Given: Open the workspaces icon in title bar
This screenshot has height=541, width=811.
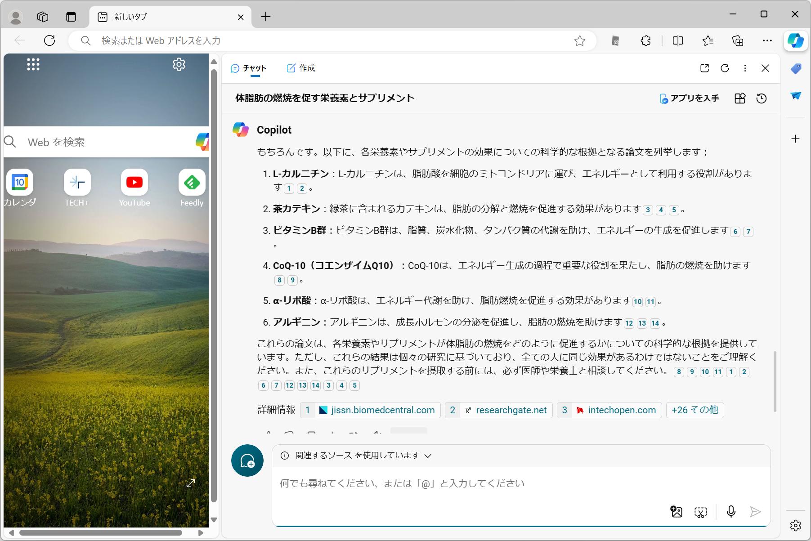Looking at the screenshot, I should click(43, 17).
